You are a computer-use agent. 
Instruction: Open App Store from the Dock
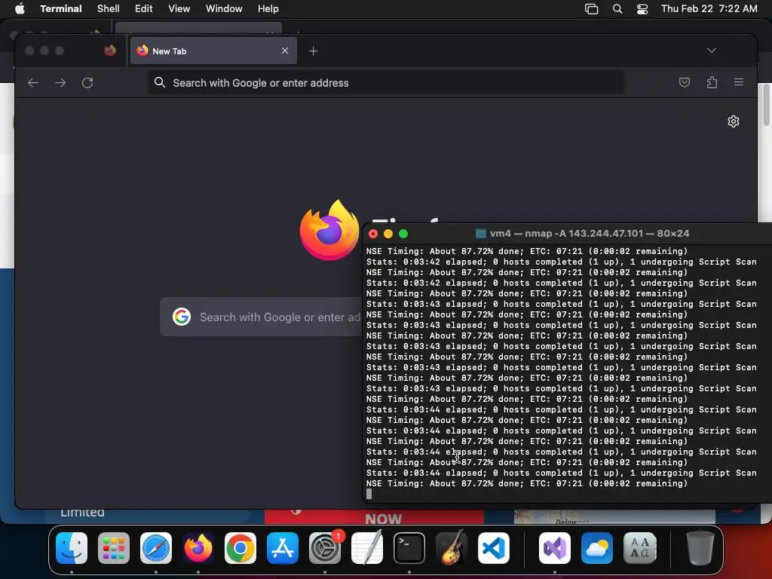(x=283, y=548)
